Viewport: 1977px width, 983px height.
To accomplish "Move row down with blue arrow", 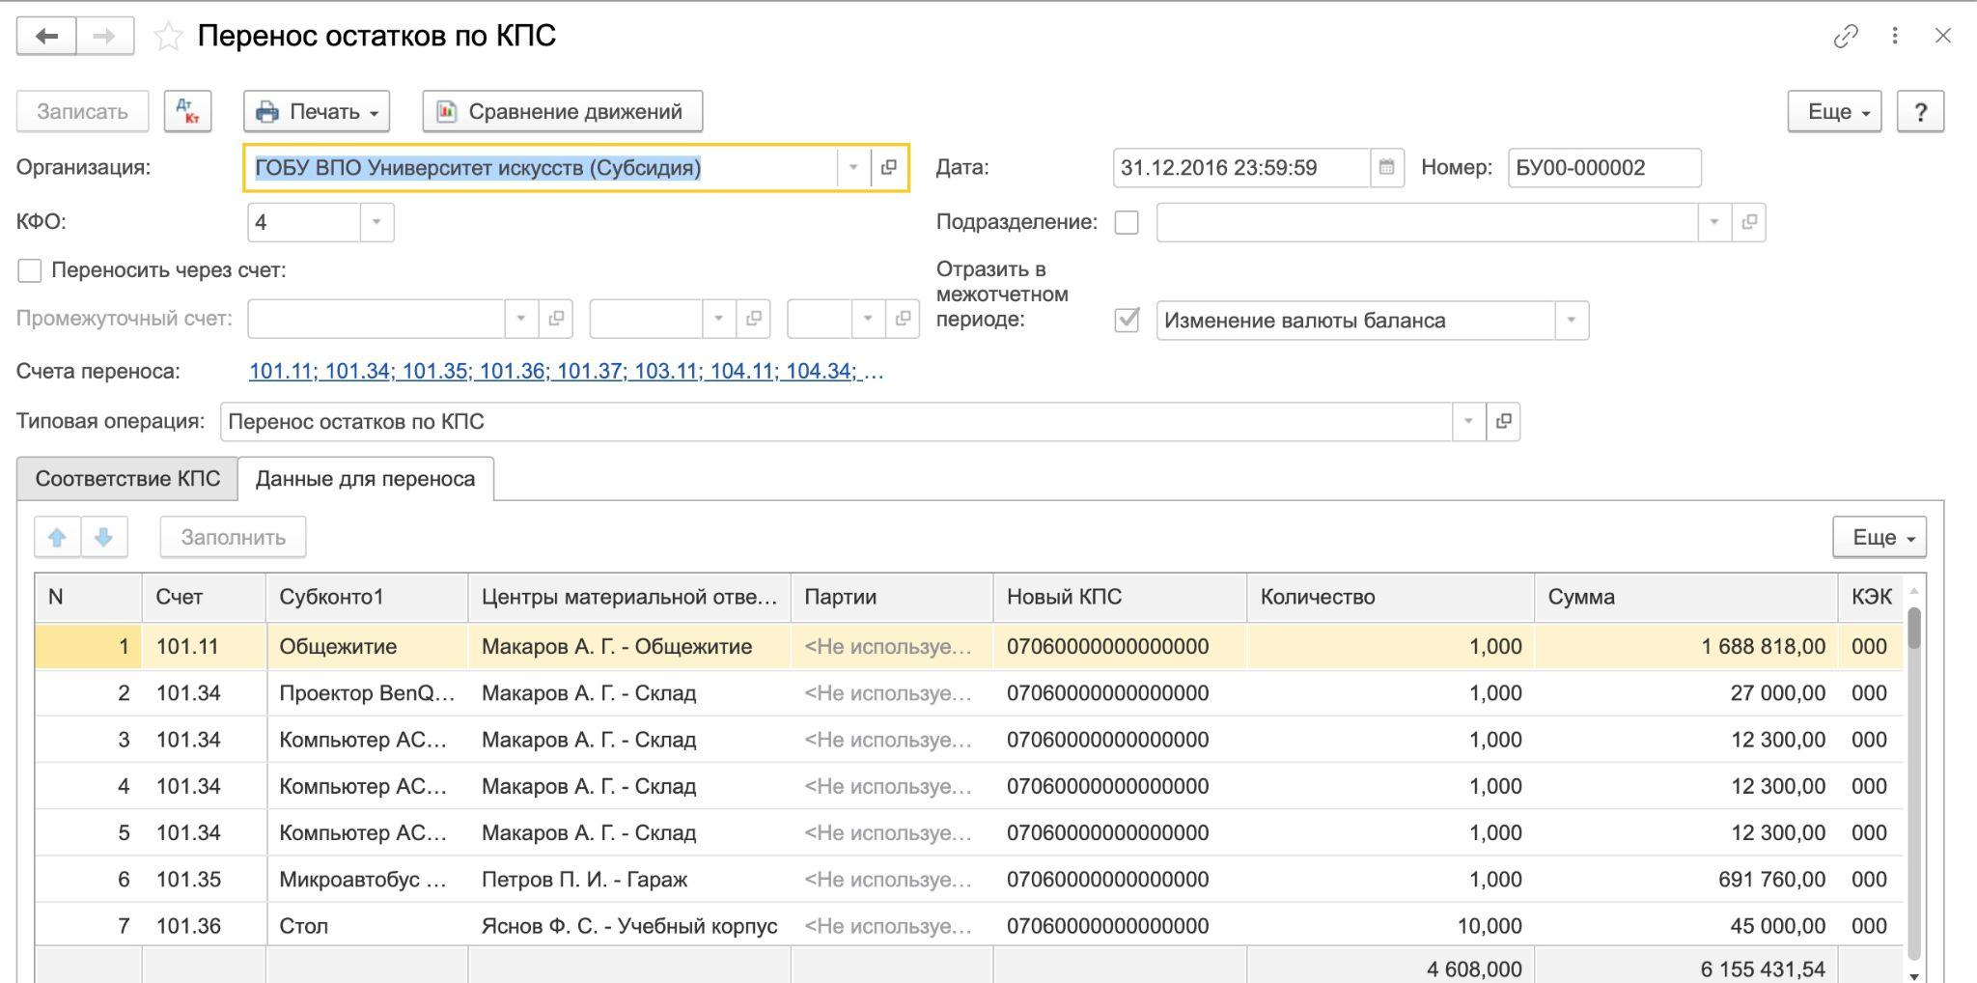I will [104, 537].
